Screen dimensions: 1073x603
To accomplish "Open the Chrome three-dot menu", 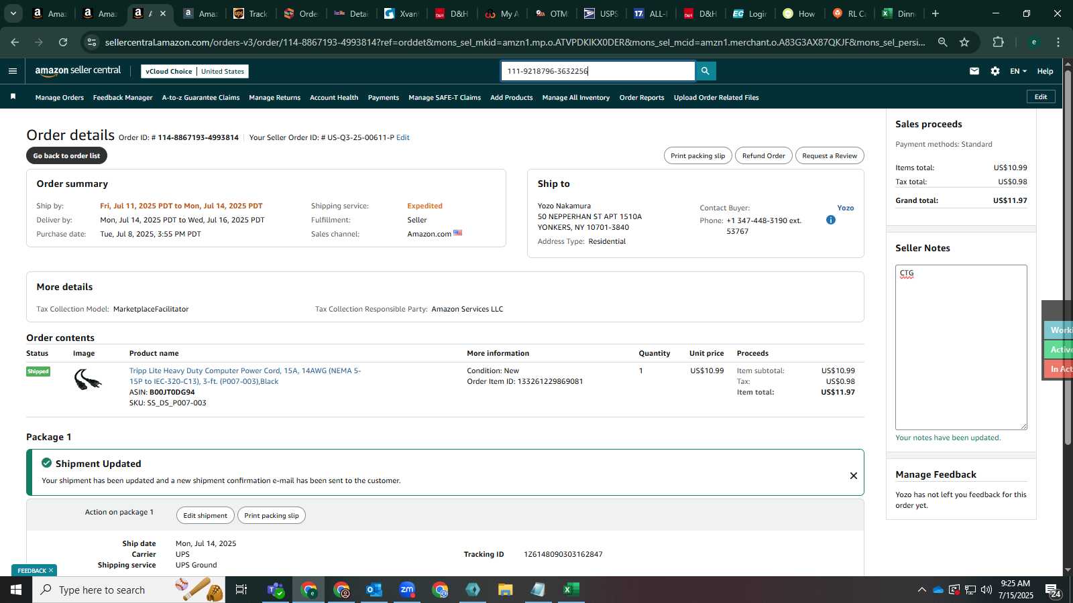I will coord(1058,42).
